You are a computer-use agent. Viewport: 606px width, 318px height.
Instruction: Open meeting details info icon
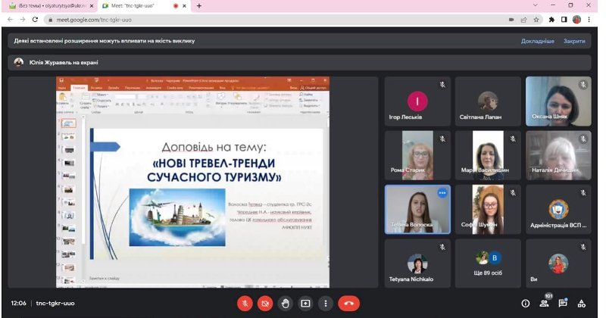pyautogui.click(x=526, y=303)
